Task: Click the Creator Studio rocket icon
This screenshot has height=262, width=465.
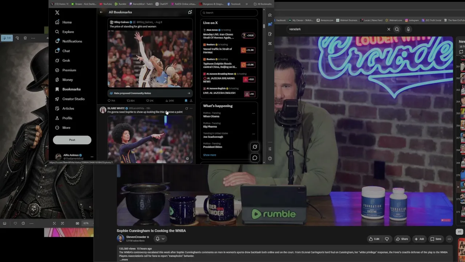Action: tap(57, 99)
